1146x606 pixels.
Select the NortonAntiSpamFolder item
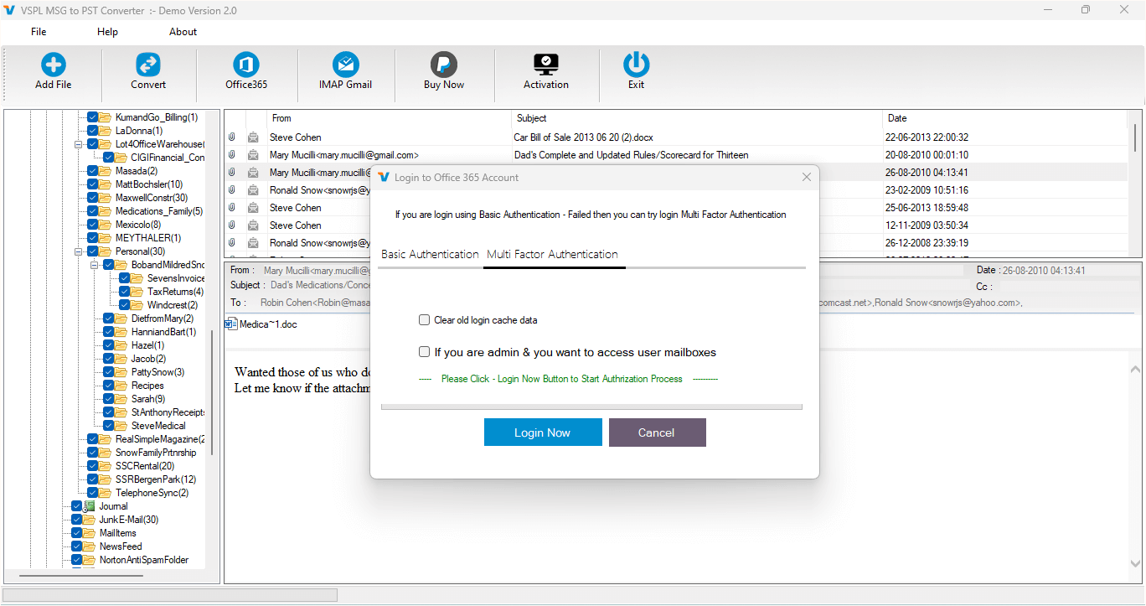(x=144, y=560)
